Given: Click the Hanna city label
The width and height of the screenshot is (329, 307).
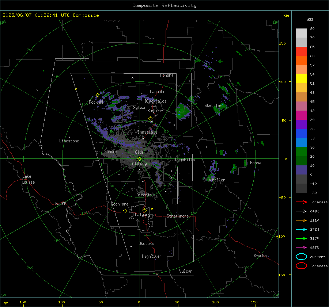Looking at the screenshot, I should click(256, 163).
